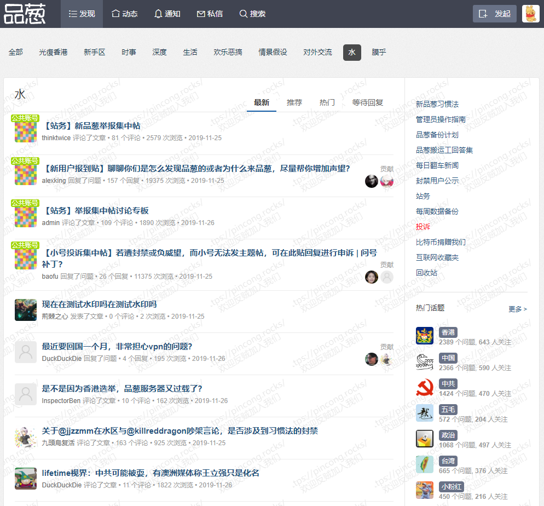The height and width of the screenshot is (506, 544).
Task: Open the user avatar in header
Action: click(530, 14)
